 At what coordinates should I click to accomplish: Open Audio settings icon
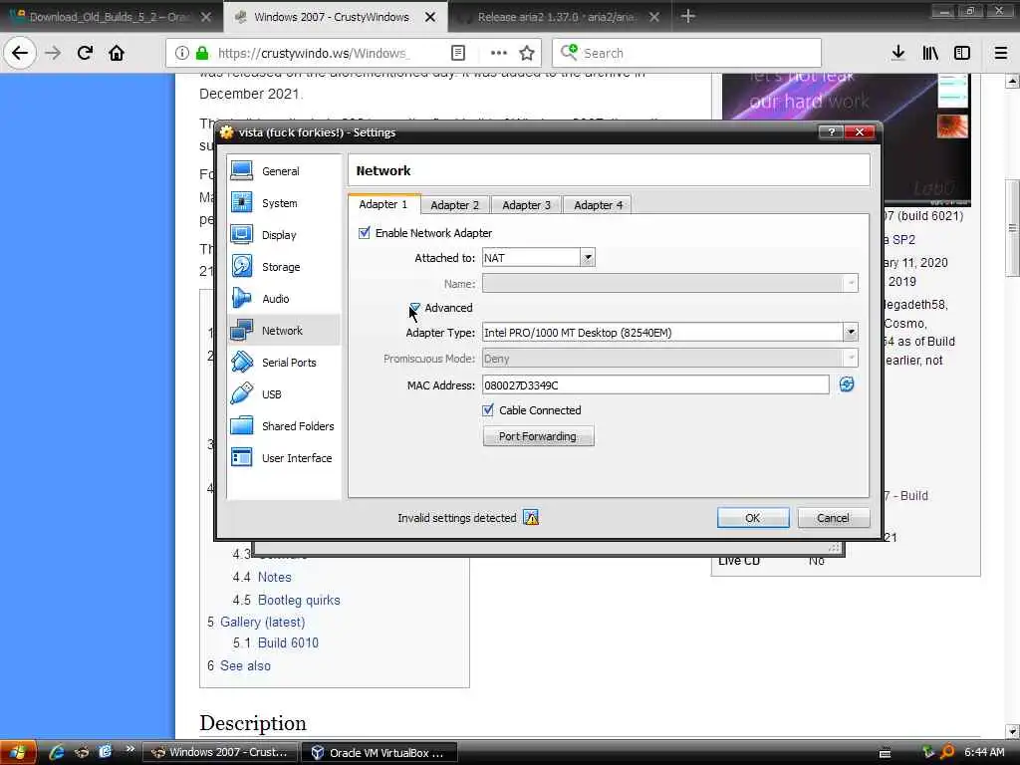241,299
